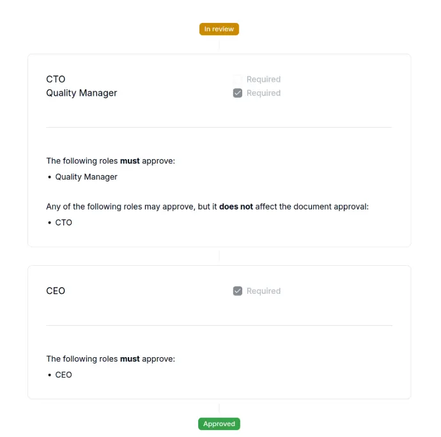Image resolution: width=441 pixels, height=437 pixels.
Task: Click the CTO bullet under optional approvers
Action: click(x=63, y=222)
